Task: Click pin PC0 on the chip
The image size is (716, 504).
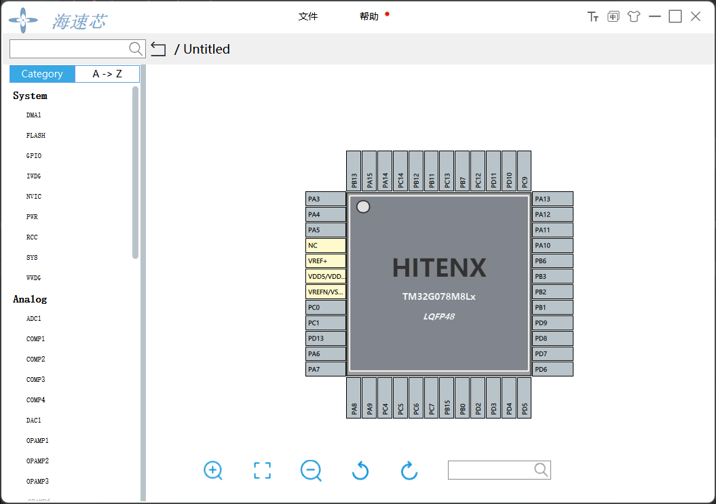Action: coord(326,308)
